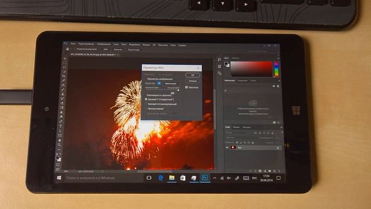The width and height of the screenshot is (371, 209).
Task: Select the Hand tool in toolbar
Action: 60,140
